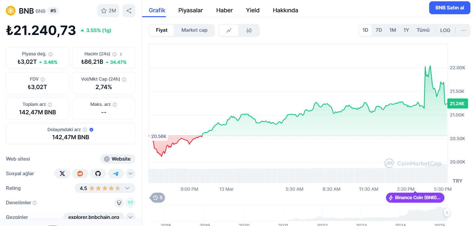Show info icon next to Hacim (24s)
Viewport: 473px width, 226px height.
pyautogui.click(x=115, y=54)
